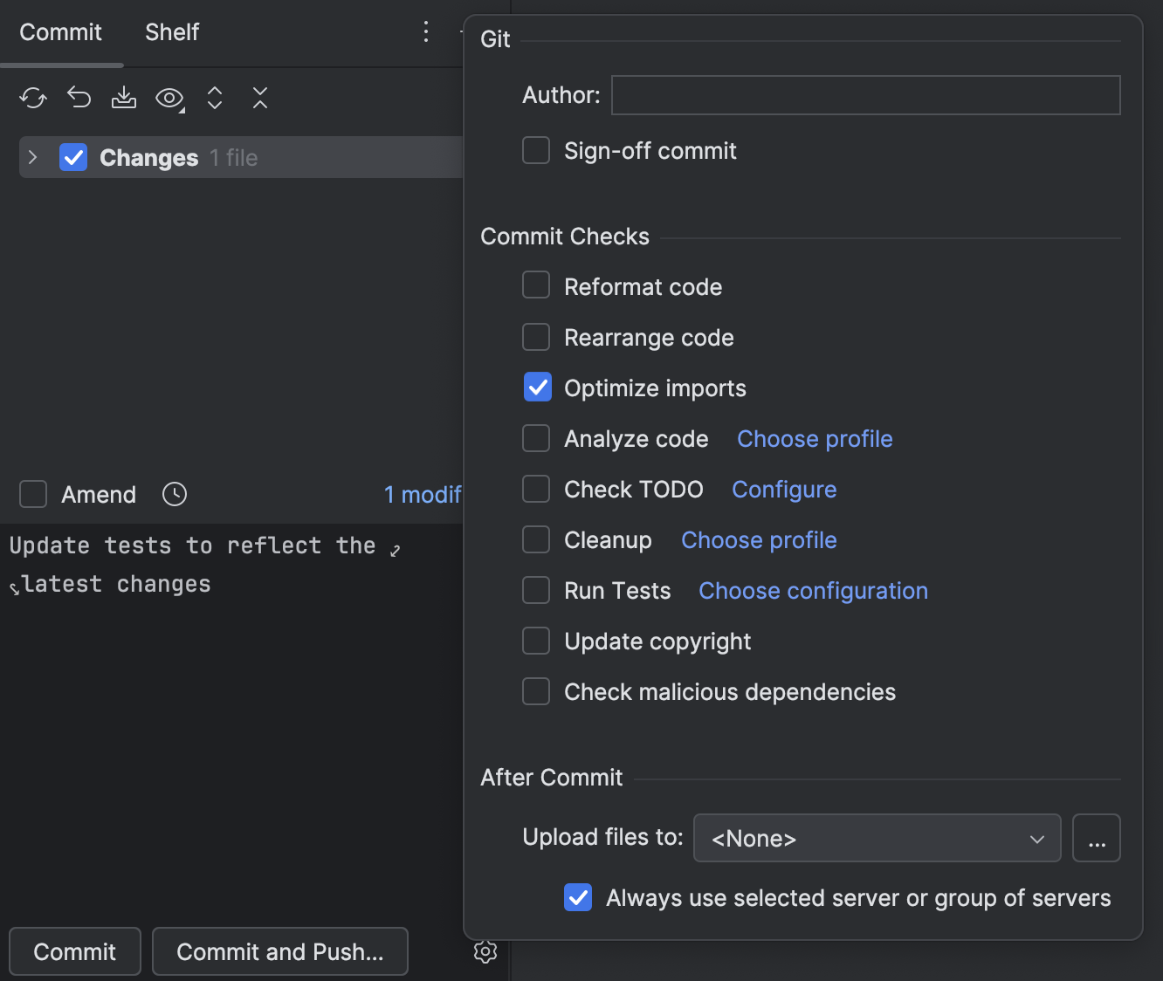Open the vertical three-dot options menu
Screen dimensions: 1163x981
pos(426,32)
